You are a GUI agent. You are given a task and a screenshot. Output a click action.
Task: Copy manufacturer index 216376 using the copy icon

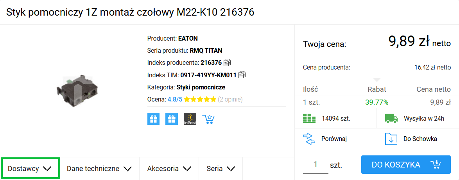coord(227,62)
